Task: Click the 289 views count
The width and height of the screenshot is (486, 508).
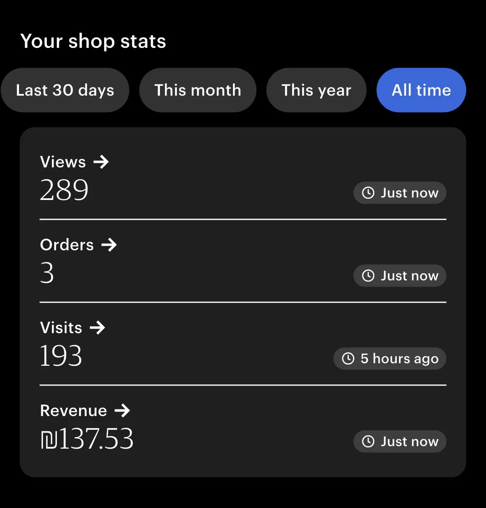Action: pyautogui.click(x=64, y=190)
